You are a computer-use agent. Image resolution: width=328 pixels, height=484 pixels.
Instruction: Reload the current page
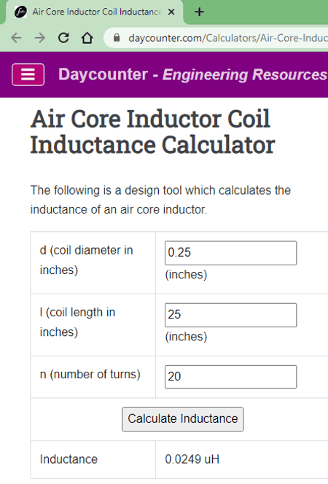point(63,38)
